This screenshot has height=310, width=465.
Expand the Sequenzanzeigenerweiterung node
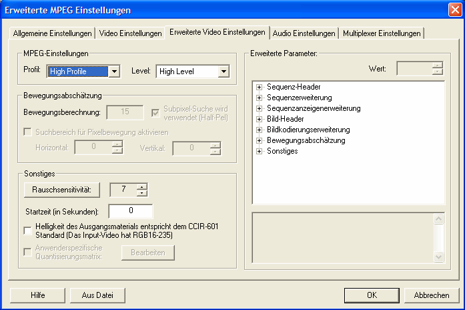click(x=260, y=108)
